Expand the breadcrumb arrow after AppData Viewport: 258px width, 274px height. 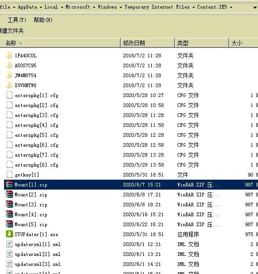41,7
